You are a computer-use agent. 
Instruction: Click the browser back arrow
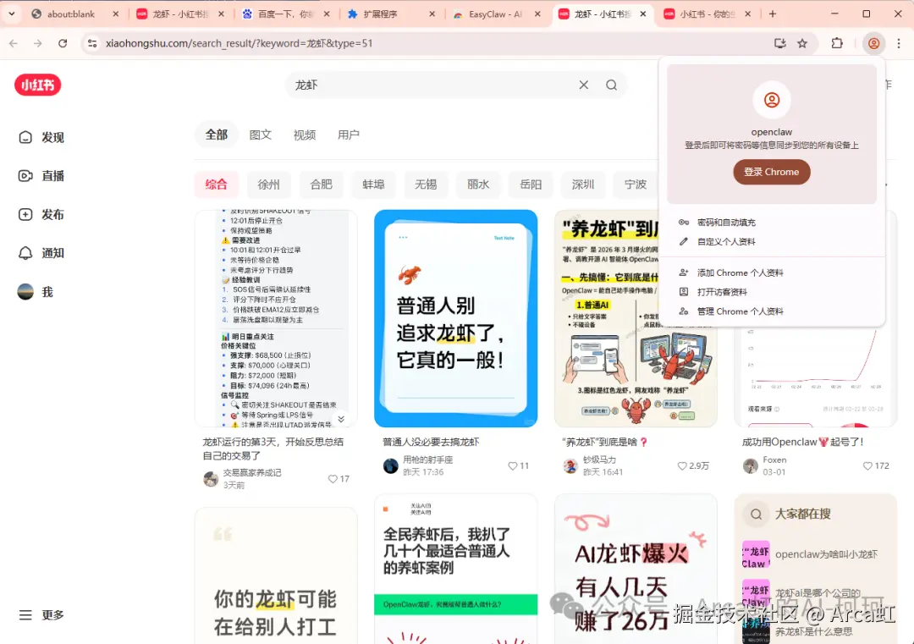[14, 43]
